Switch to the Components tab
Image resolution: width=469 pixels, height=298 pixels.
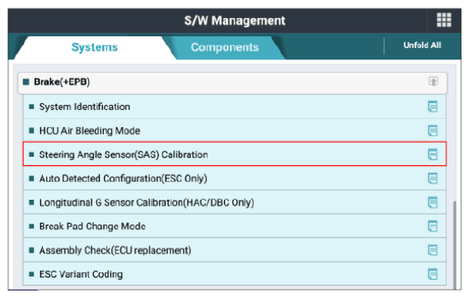point(225,47)
